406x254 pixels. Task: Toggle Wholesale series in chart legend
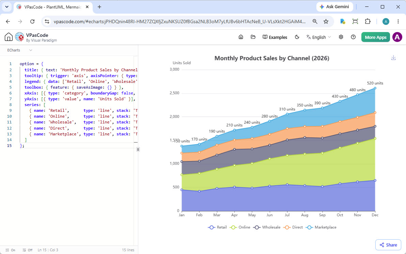click(267, 227)
